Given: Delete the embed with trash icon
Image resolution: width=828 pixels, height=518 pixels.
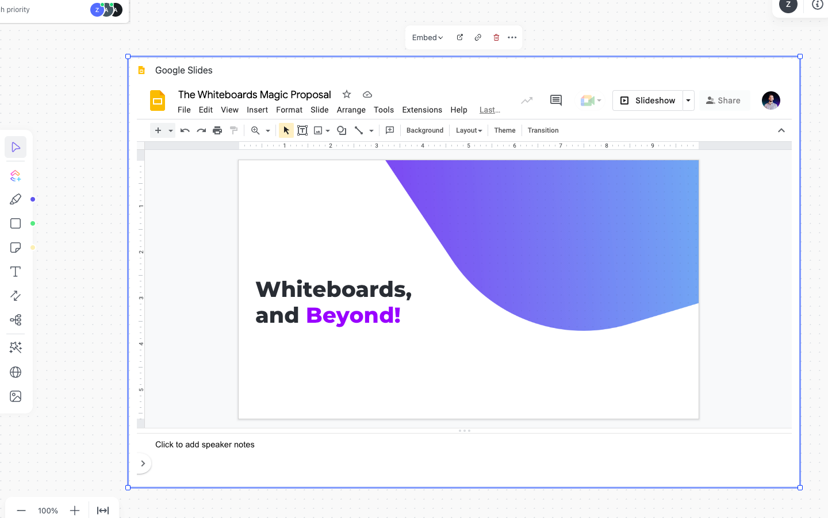Looking at the screenshot, I should click(496, 37).
